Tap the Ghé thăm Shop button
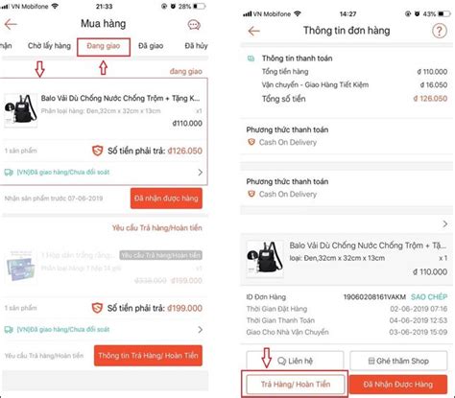Image resolution: width=455 pixels, height=398 pixels. coord(398,361)
